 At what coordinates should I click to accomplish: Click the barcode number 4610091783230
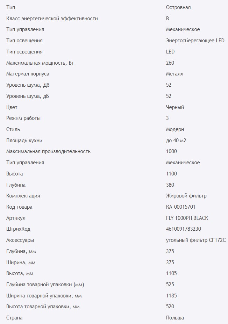coord(184,229)
